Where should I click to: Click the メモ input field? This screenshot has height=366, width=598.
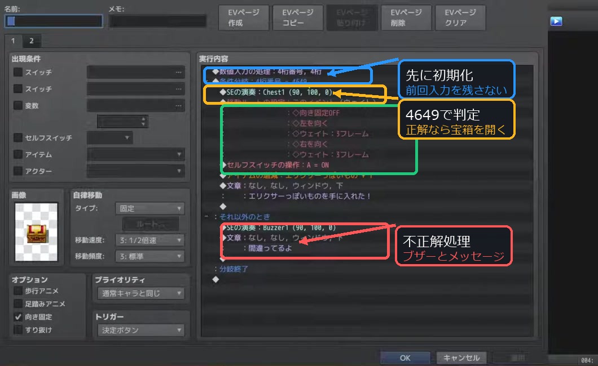(157, 21)
